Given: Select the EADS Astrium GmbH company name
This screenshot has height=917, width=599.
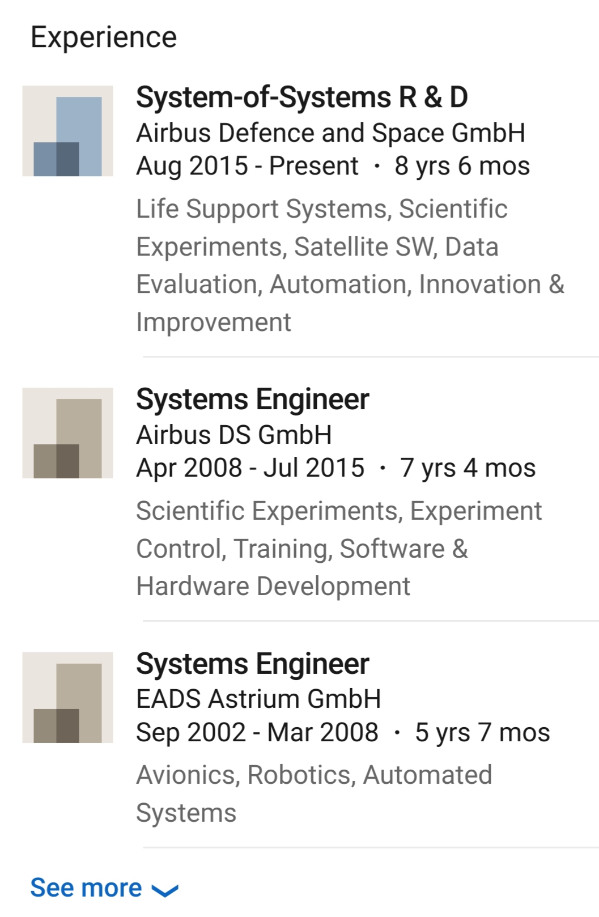Looking at the screenshot, I should coord(258,699).
